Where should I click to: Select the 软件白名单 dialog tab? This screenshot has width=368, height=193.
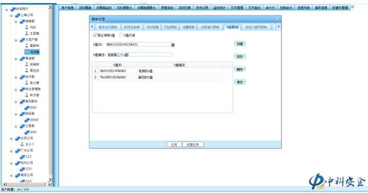[x=132, y=27]
